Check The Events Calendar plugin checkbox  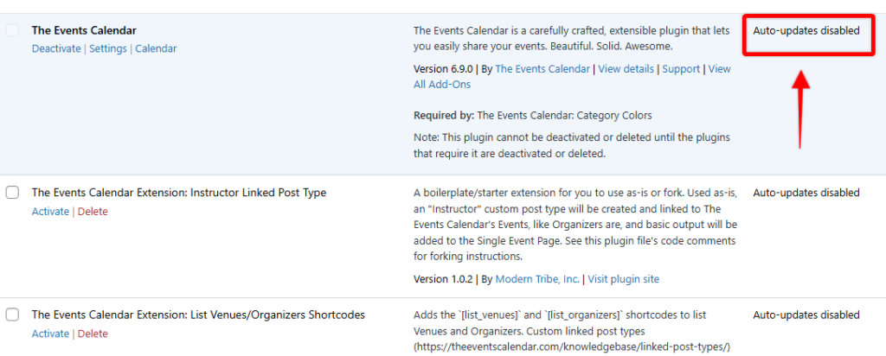click(12, 30)
